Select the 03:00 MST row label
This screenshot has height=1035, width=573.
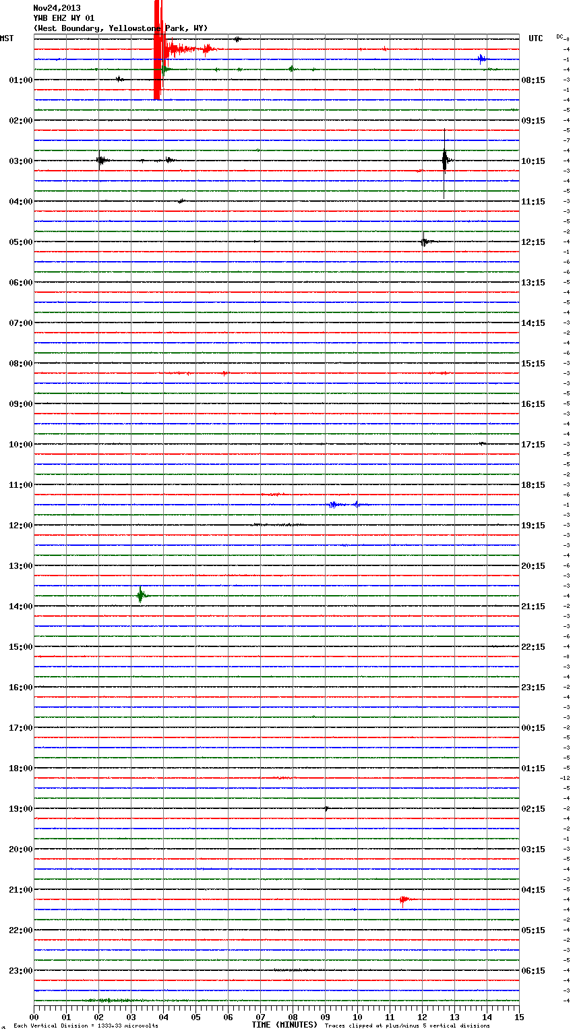click(x=21, y=161)
